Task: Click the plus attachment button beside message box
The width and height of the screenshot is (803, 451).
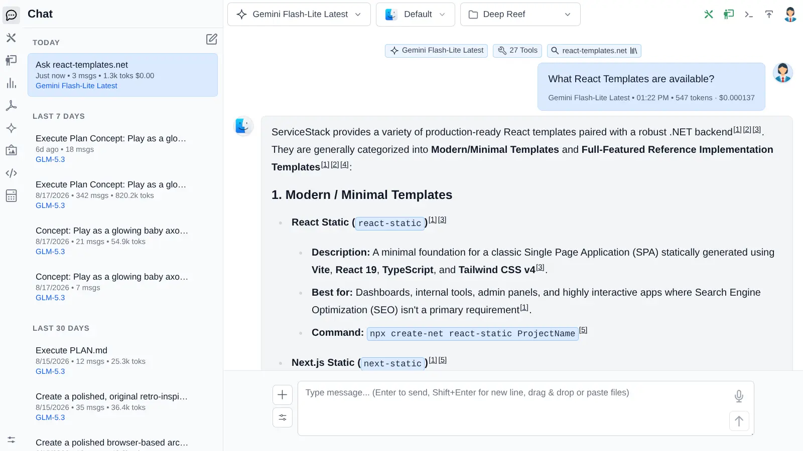Action: point(283,395)
